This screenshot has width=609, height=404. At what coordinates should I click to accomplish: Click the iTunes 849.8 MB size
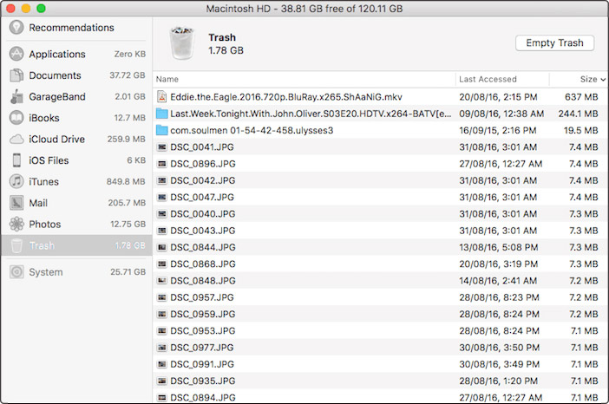point(126,181)
